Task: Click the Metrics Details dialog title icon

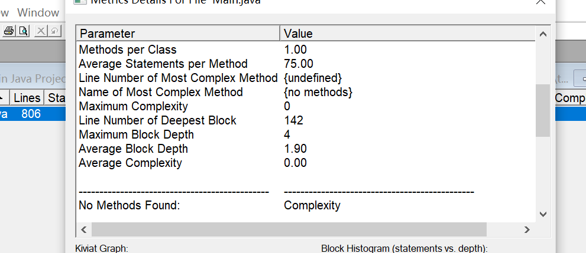Action: 79,1
